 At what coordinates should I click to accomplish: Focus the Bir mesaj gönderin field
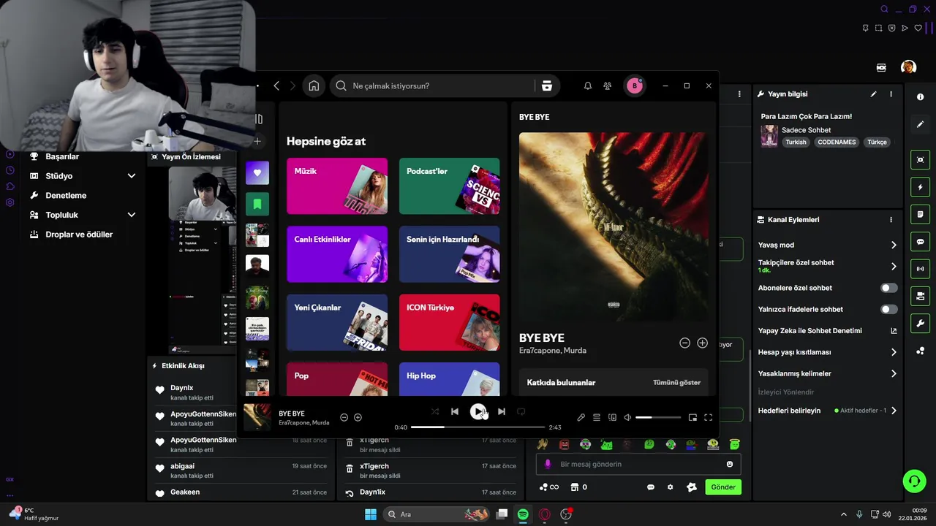point(639,464)
